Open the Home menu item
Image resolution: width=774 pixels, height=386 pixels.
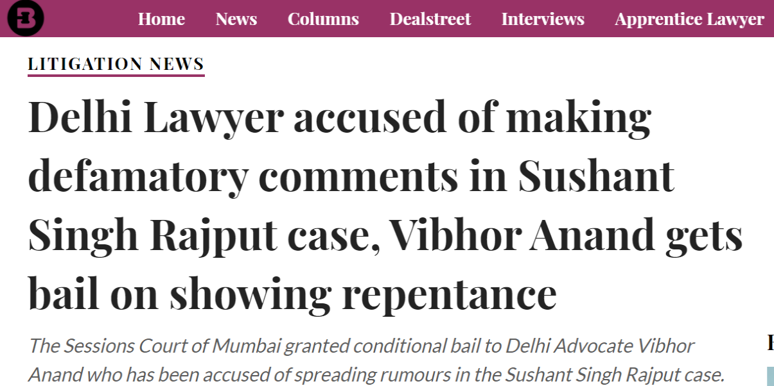[x=161, y=19]
